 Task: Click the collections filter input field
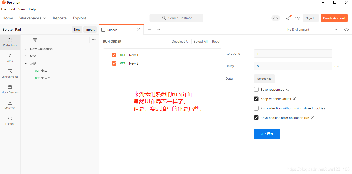pos(60,40)
